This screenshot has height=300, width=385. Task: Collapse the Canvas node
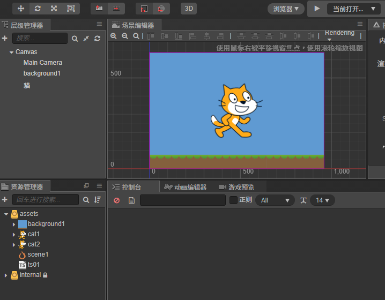coord(11,52)
